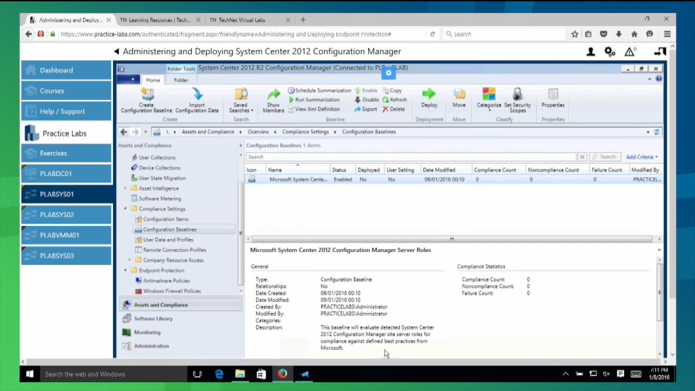The image size is (695, 391).
Task: Switch to PLABVMM01 machine
Action: coord(66,235)
